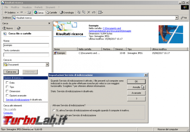Open the forward history dropdown arrow
The image size is (190, 132).
pyautogui.click(x=25, y=13)
